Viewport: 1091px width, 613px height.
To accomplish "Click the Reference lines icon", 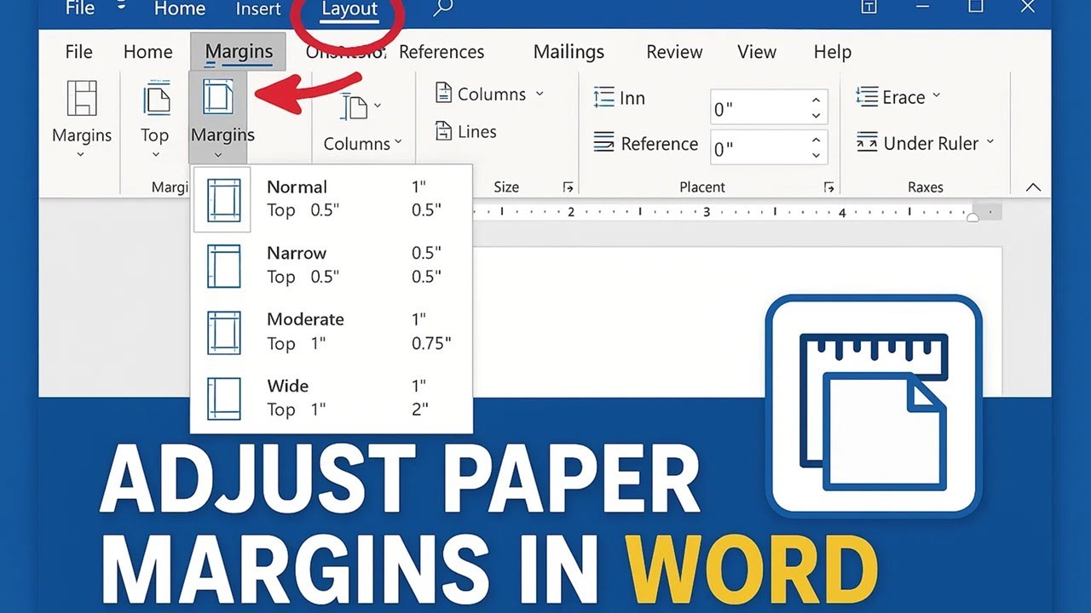I will click(603, 142).
